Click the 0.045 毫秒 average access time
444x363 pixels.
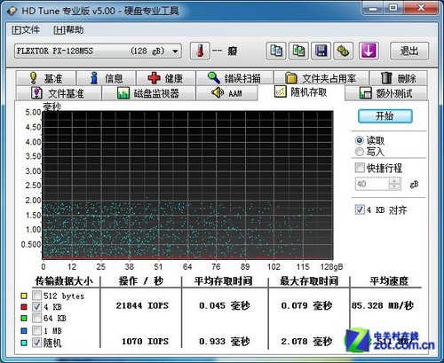coord(225,305)
